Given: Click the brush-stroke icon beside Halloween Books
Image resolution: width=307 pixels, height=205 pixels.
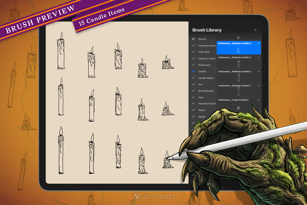Looking at the screenshot, I should pos(193,46).
